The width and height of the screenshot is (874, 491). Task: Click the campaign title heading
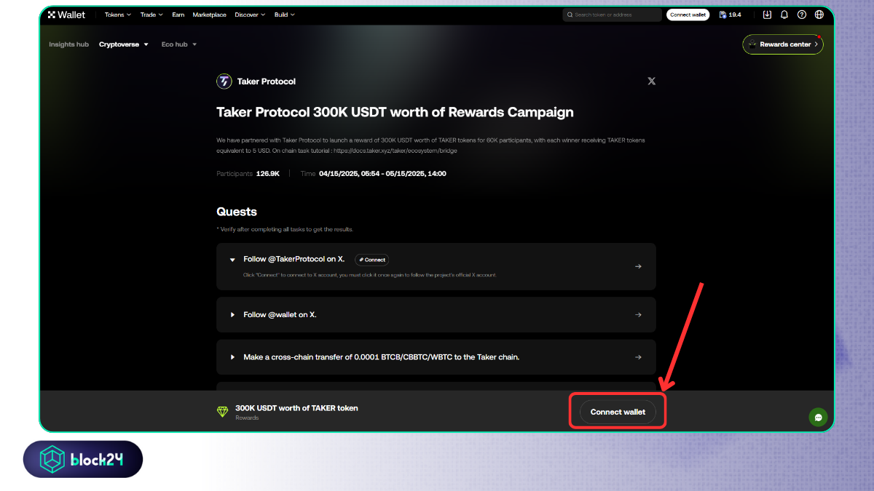395,112
